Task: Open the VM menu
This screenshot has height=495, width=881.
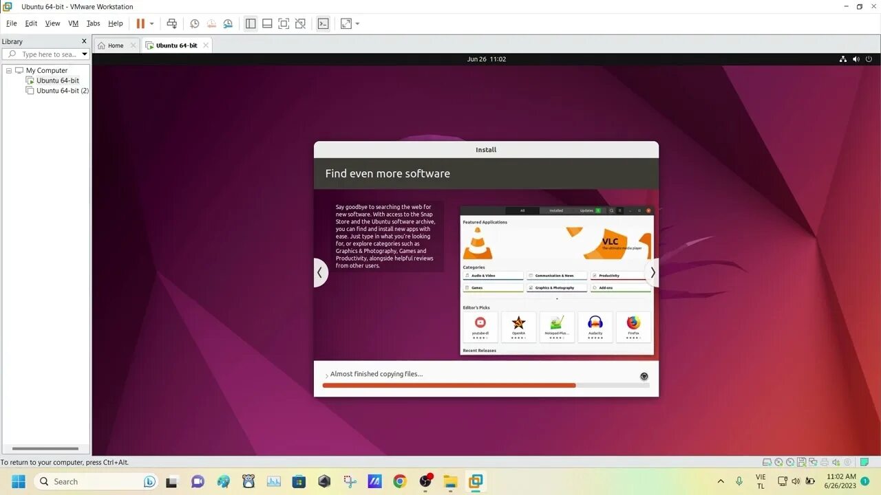Action: click(73, 23)
